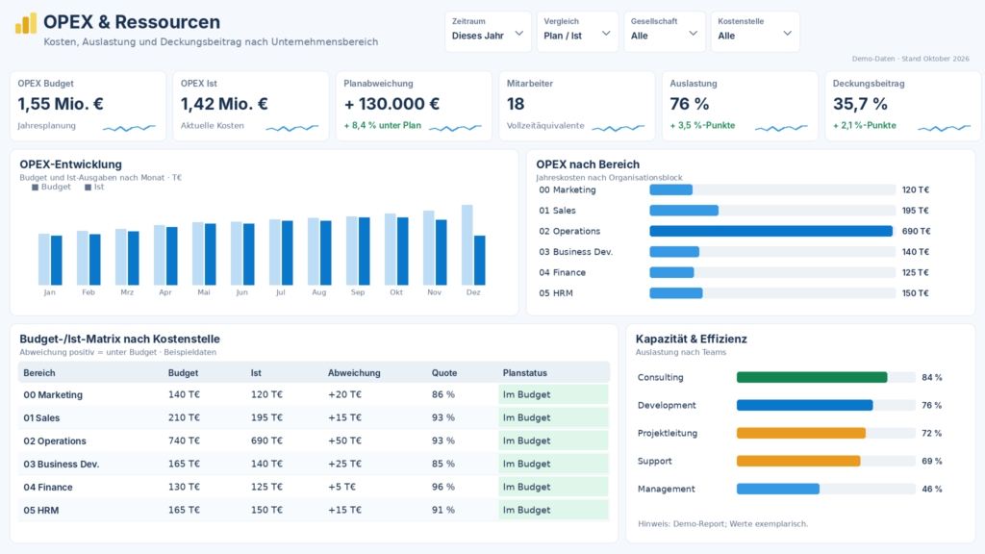985x554 pixels.
Task: Click the 740 T€ budget cell for Operations
Action: tap(184, 441)
